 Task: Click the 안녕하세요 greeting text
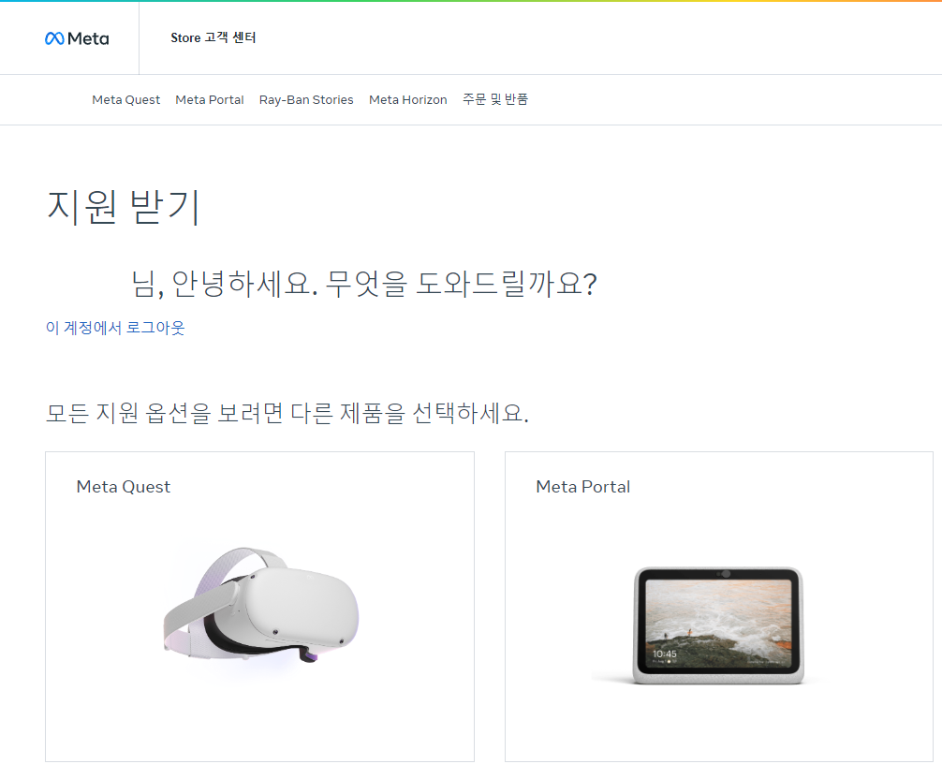click(364, 284)
